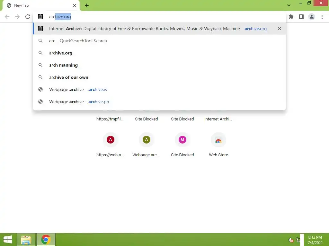
Task: Select the New Tab tab
Action: (41, 5)
